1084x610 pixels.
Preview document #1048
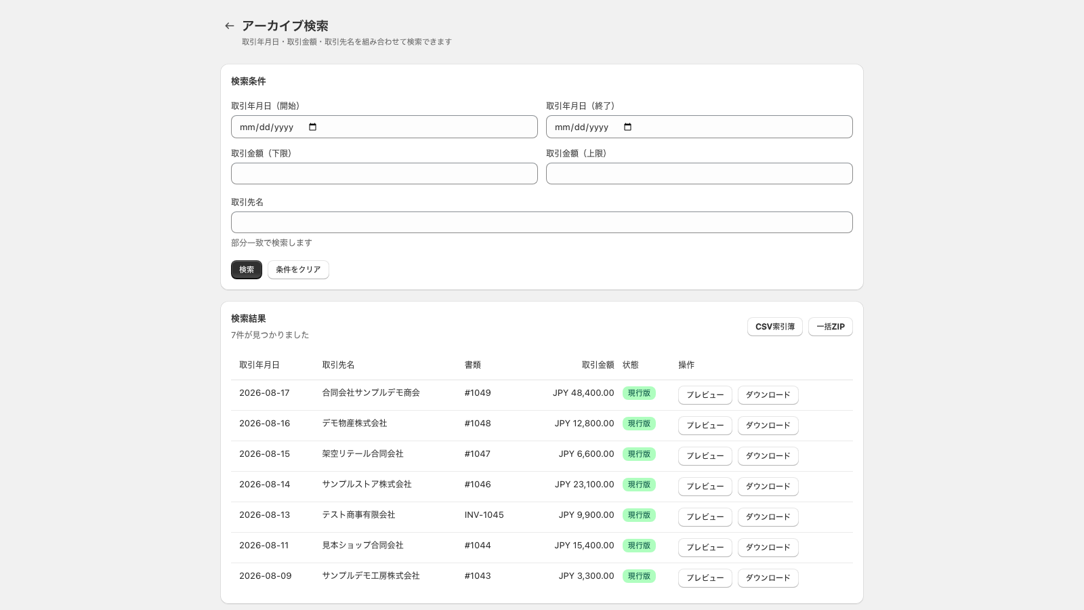pyautogui.click(x=705, y=426)
